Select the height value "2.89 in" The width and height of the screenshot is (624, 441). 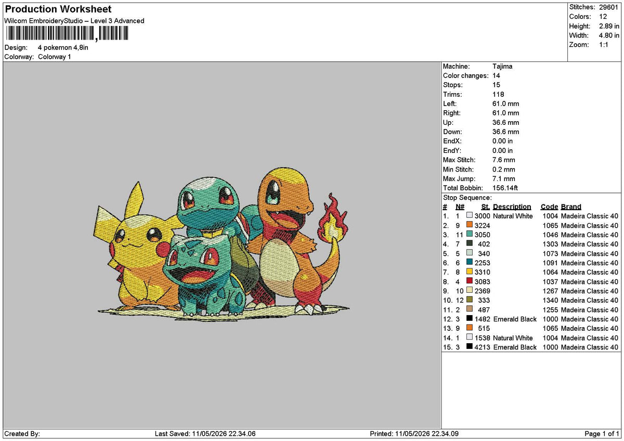point(608,26)
